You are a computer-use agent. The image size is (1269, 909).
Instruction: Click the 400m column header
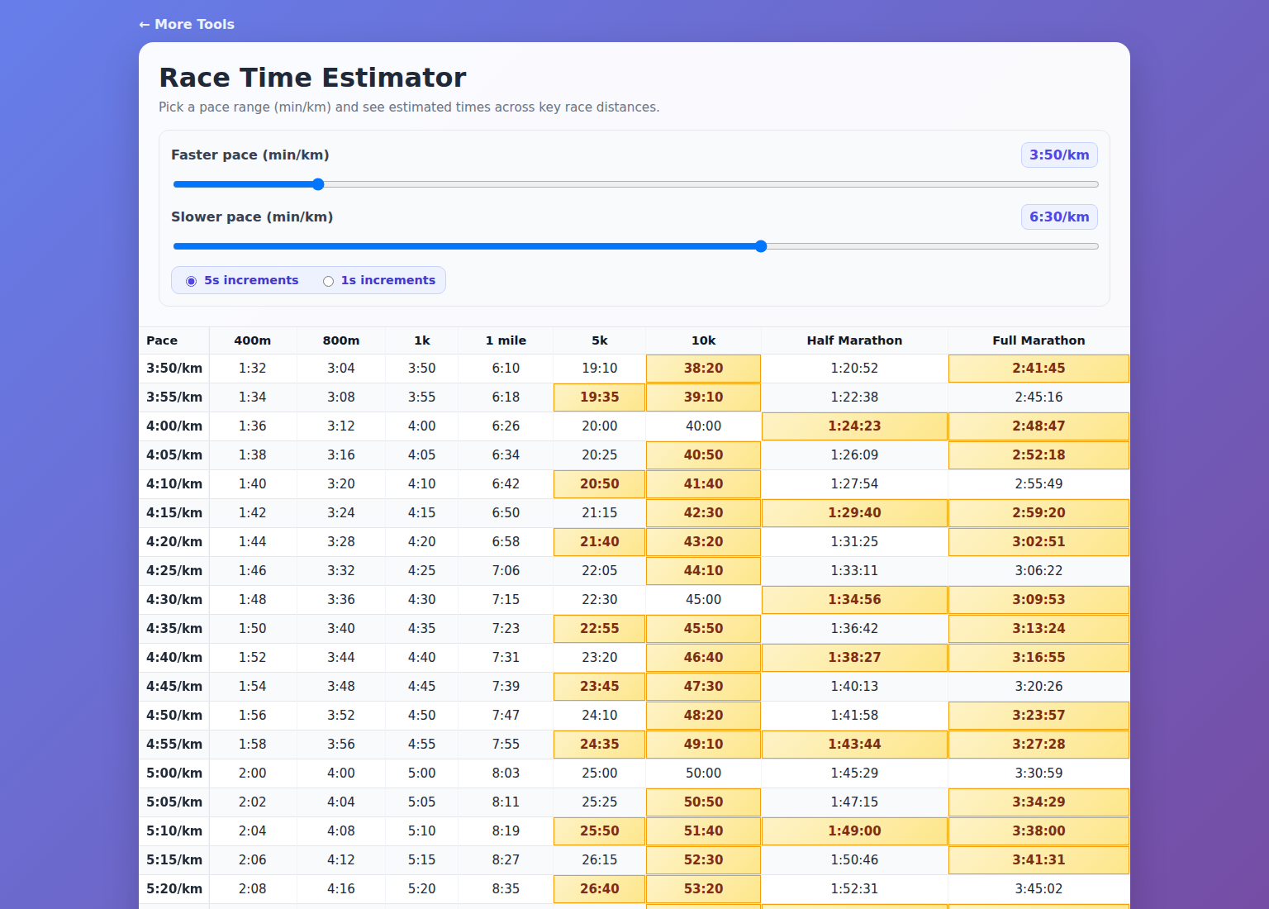point(253,340)
